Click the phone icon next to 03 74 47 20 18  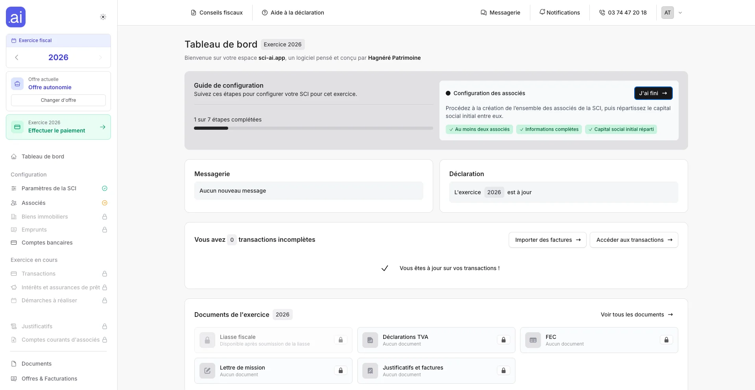[x=602, y=13]
